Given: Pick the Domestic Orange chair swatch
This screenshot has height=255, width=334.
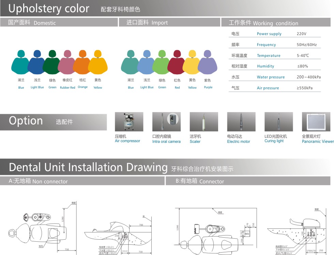Looking at the screenshot, I should [82, 63].
